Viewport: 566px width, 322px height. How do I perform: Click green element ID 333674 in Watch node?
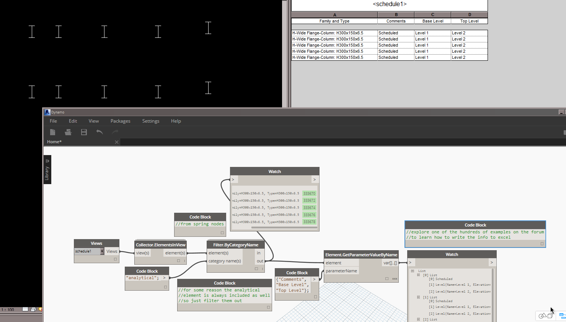pos(309,208)
